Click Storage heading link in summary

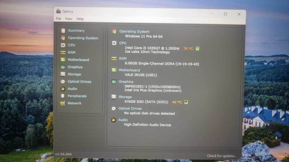click(x=125, y=97)
